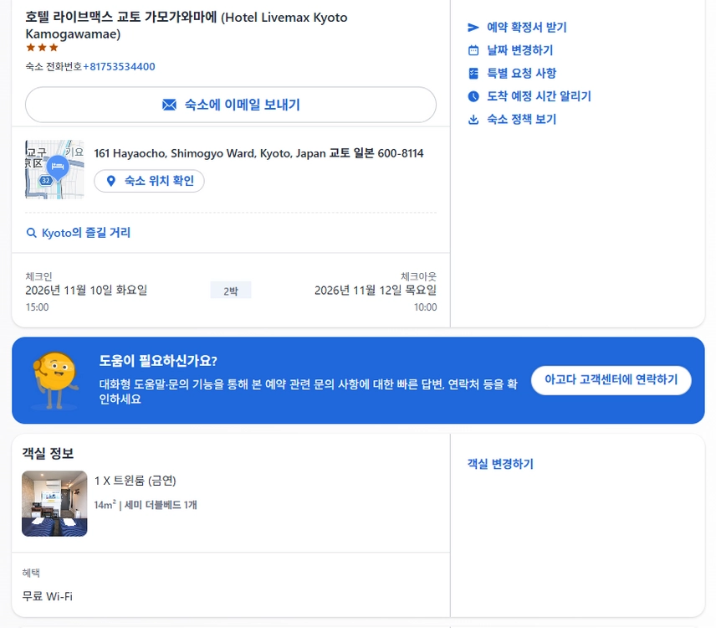Viewport: 716px width, 628px height.
Task: Click the clock icon beside 도착 예정 시간 알리기
Action: tap(473, 96)
